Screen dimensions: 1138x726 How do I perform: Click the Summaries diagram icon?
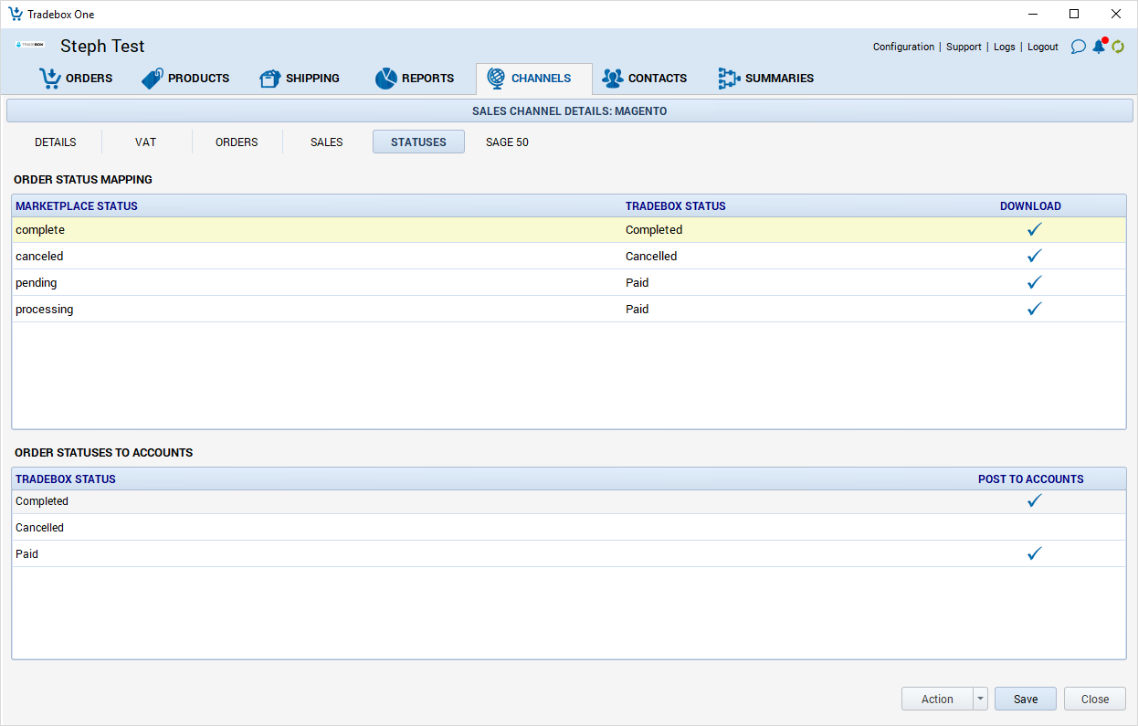(729, 79)
